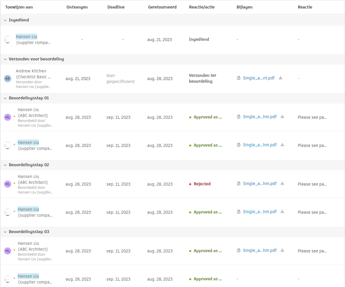Click the PDF file icon beside Single_a...nt.pdf
The width and height of the screenshot is (345, 287).
tap(239, 78)
